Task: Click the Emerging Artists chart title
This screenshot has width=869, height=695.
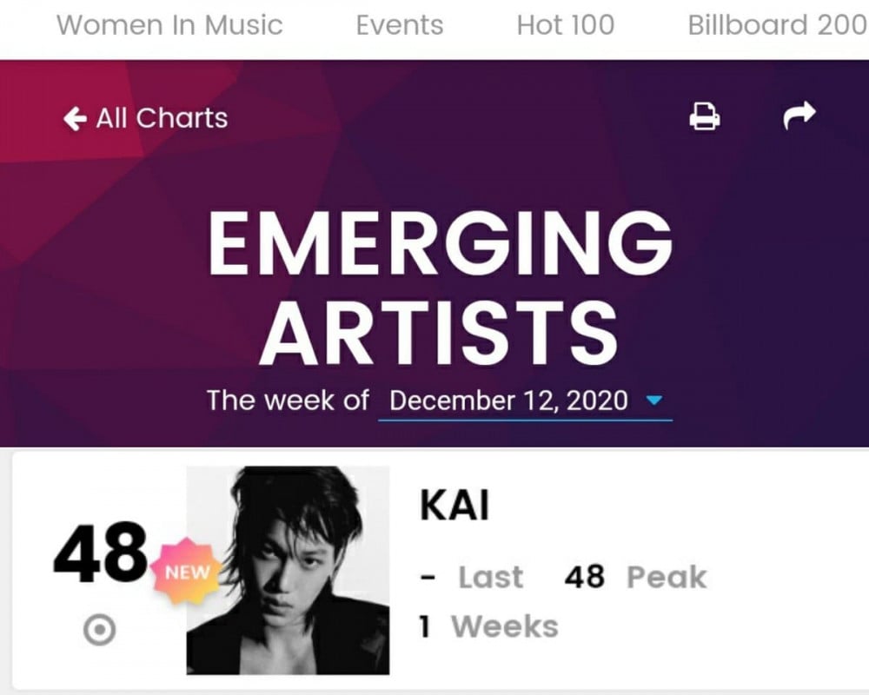Action: click(440, 287)
